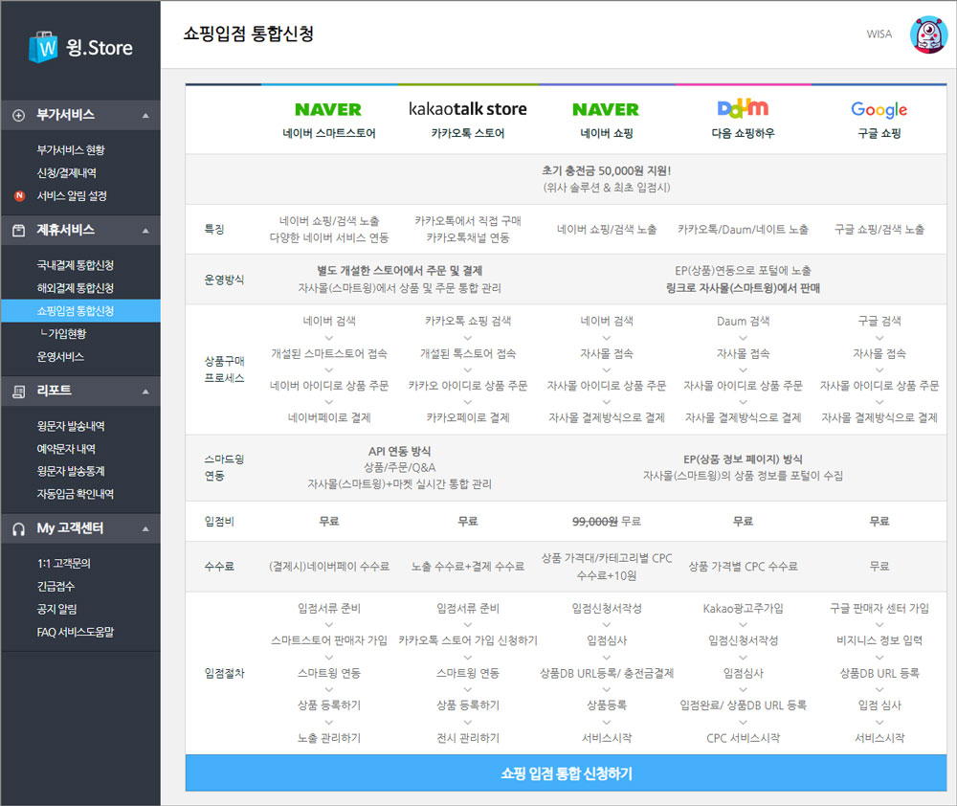Select the Google logo
Viewport: 957px width, 806px height.
[x=879, y=110]
